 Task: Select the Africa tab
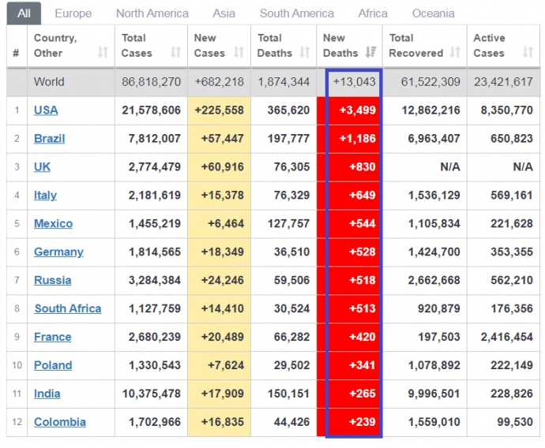pyautogui.click(x=373, y=13)
